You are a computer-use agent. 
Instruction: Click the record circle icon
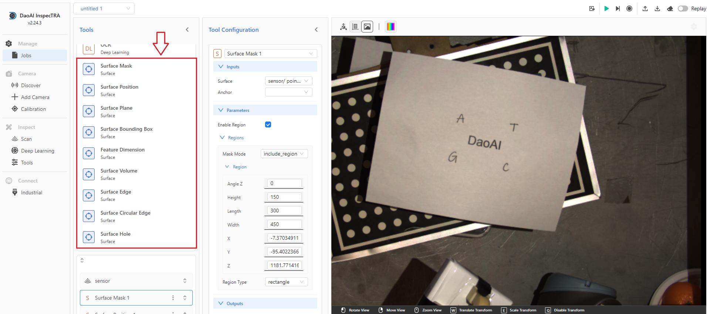point(629,8)
